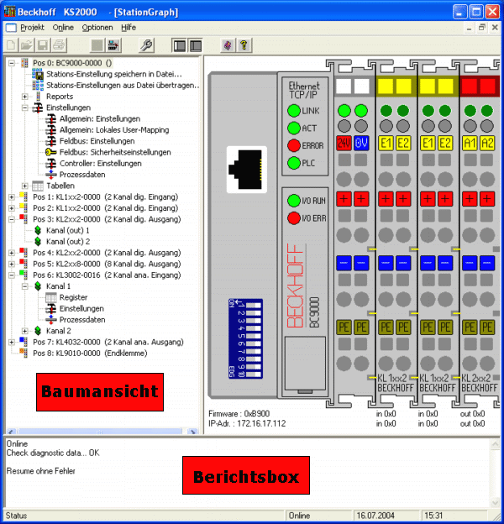Viewport: 504px width, 524px height.
Task: Open the Online menu
Action: click(x=63, y=28)
